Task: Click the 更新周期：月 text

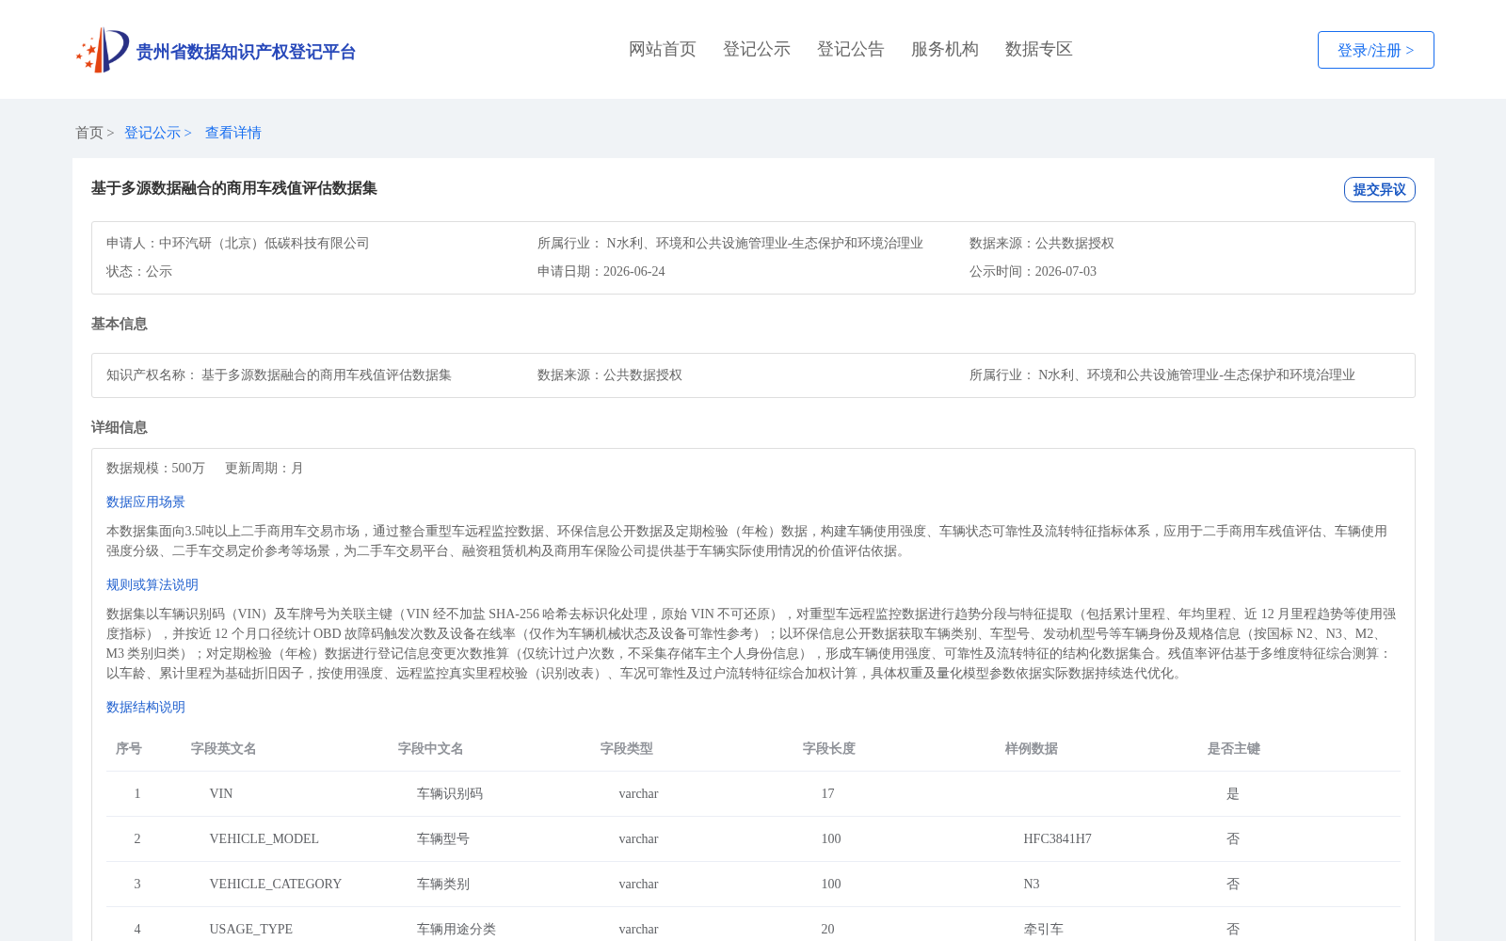Action: click(264, 468)
